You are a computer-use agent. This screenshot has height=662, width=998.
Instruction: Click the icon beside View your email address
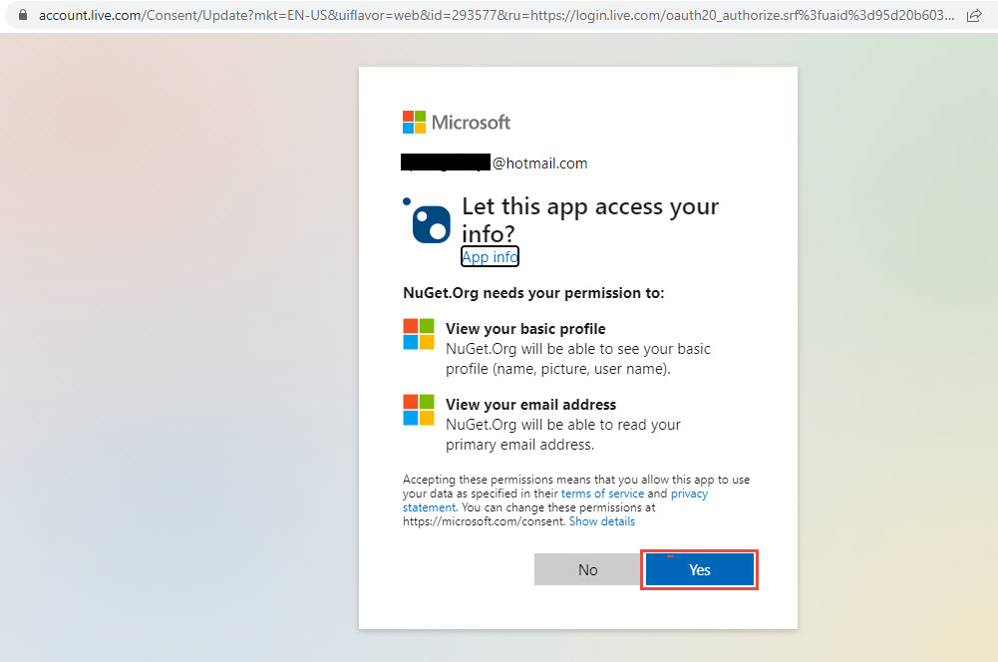[x=419, y=410]
